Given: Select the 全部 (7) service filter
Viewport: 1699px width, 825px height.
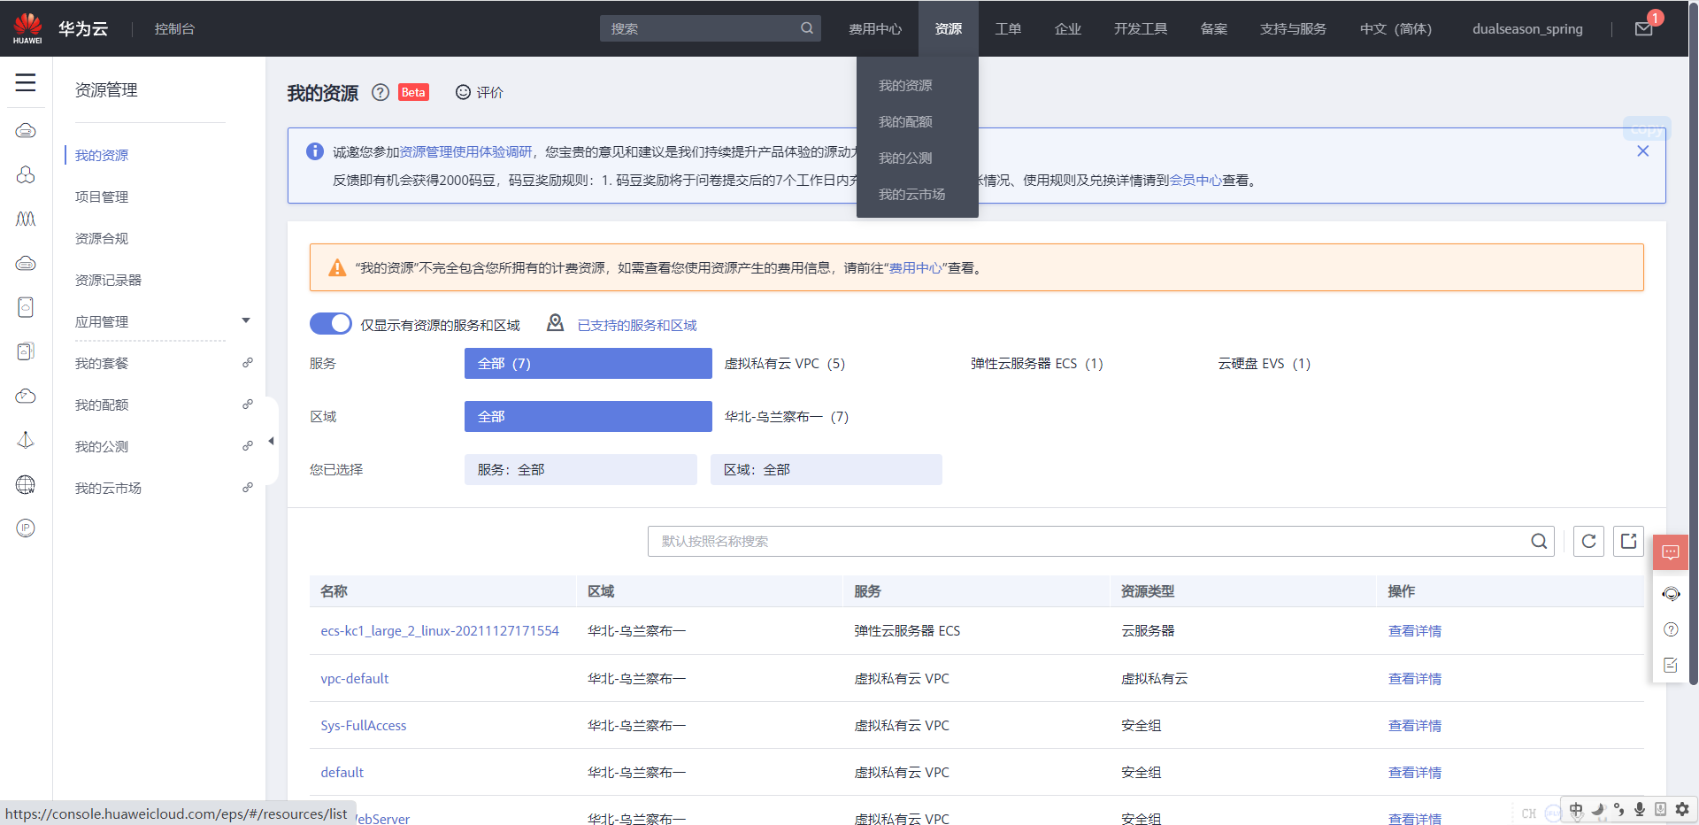Looking at the screenshot, I should (x=588, y=363).
